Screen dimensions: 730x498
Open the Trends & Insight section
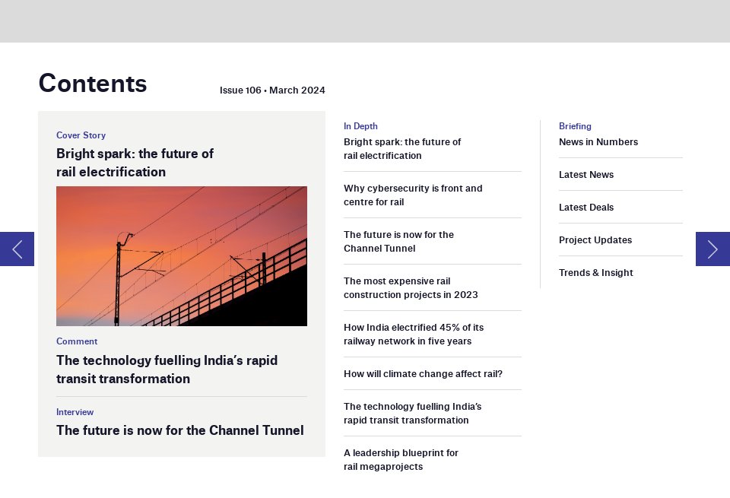tap(595, 273)
